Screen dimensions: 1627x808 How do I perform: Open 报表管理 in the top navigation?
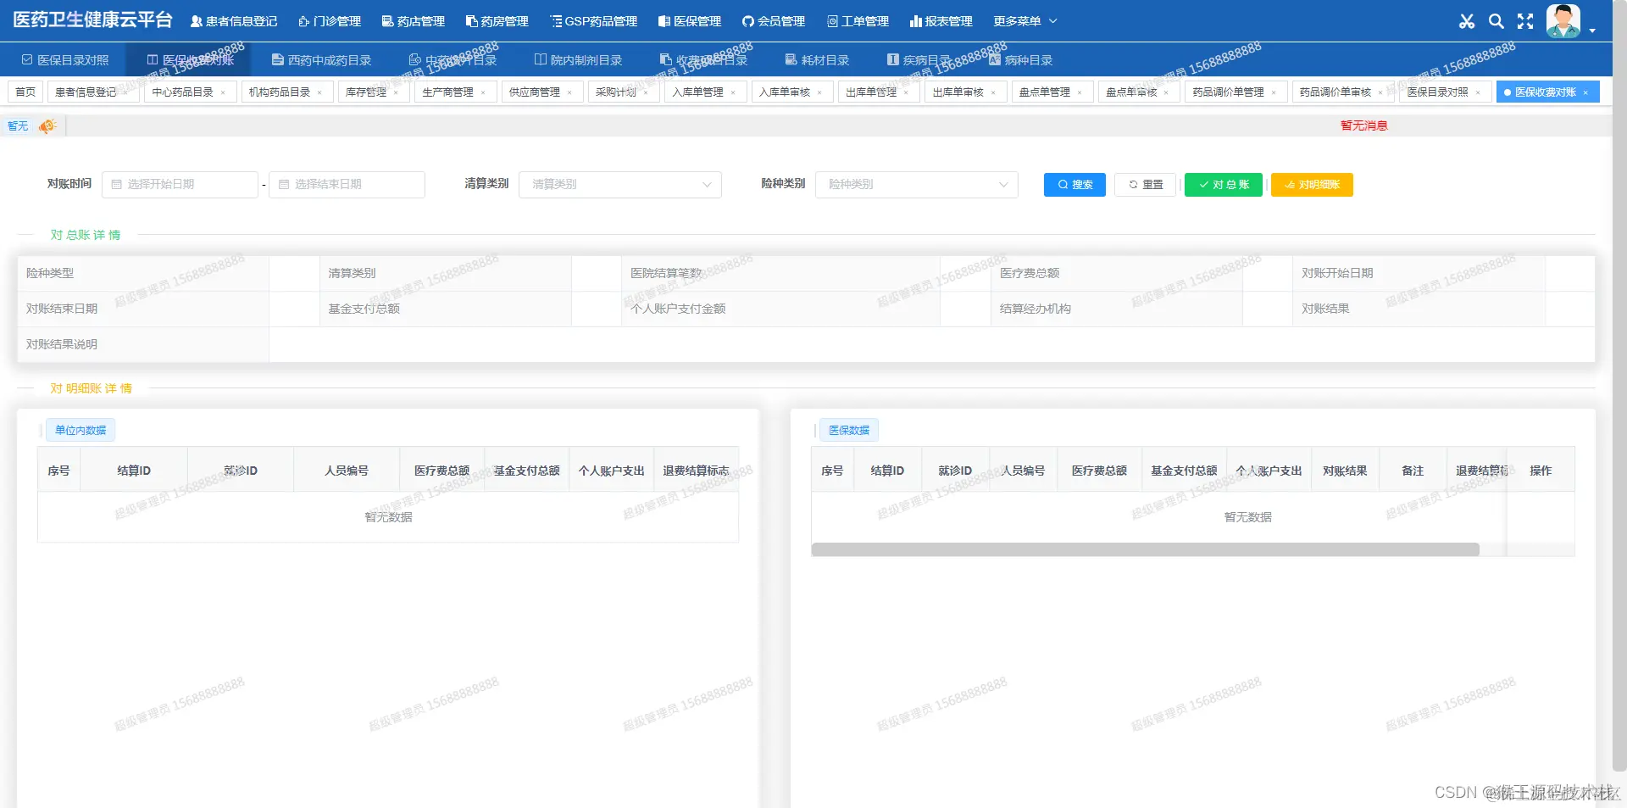click(x=941, y=21)
